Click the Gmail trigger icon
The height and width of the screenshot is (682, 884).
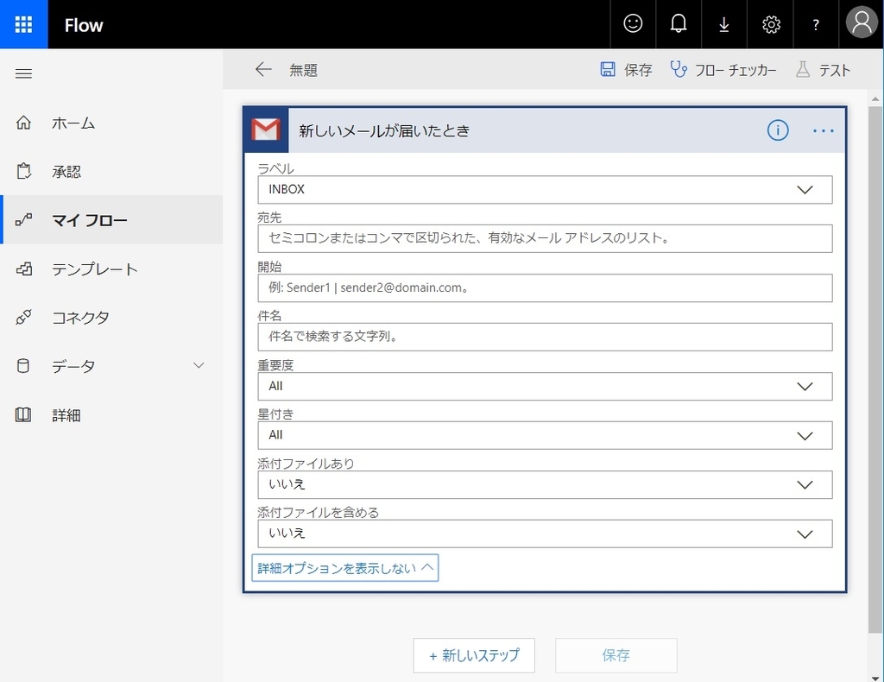[x=266, y=129]
